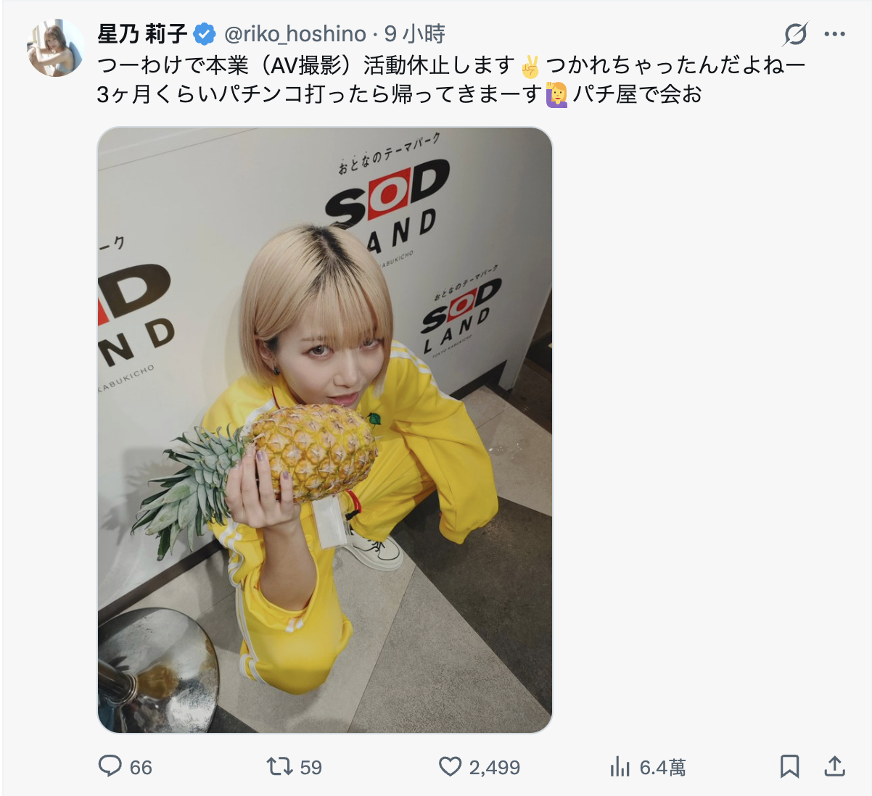
Task: Click the first line of tweet text
Action: (x=451, y=65)
